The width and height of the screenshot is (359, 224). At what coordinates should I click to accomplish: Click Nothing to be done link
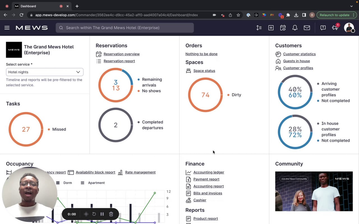point(201,54)
